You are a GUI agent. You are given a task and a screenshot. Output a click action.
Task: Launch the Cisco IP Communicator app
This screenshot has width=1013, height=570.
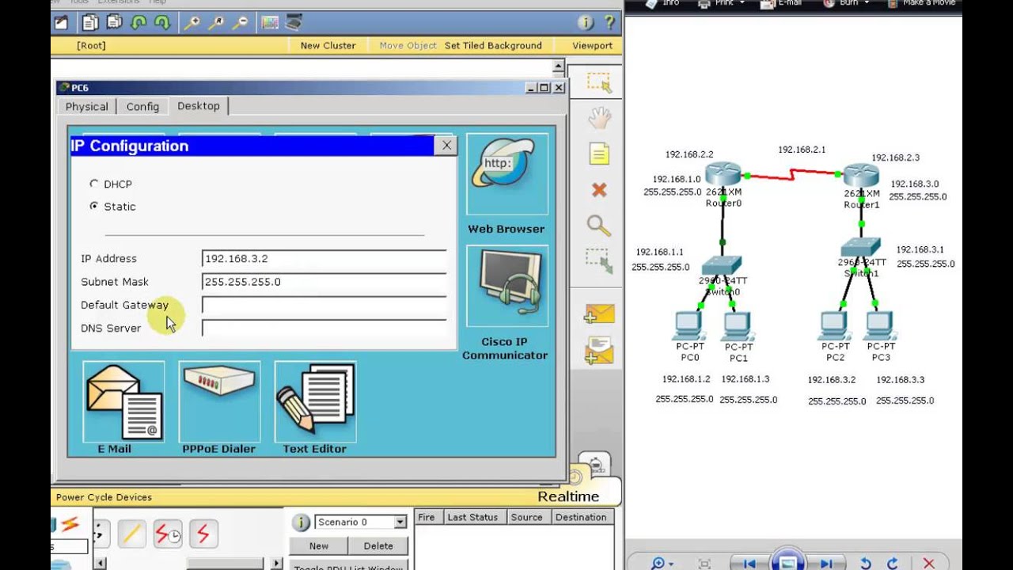click(507, 287)
